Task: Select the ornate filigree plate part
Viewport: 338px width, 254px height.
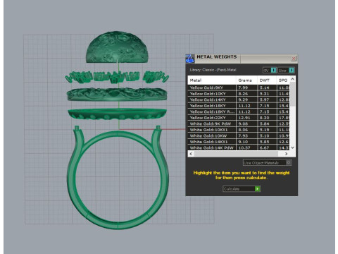Action: pos(117,94)
